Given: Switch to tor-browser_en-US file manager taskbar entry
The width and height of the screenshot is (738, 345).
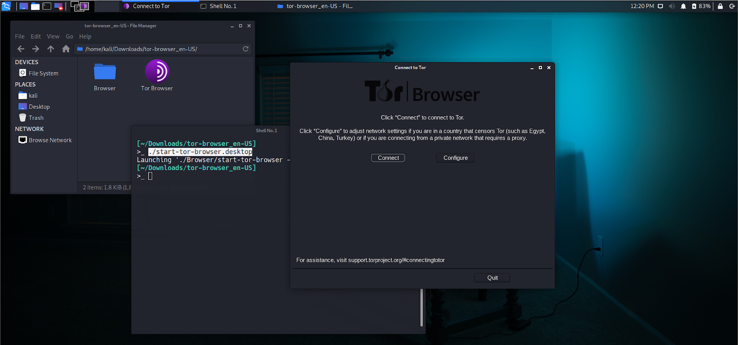Looking at the screenshot, I should click(x=315, y=6).
